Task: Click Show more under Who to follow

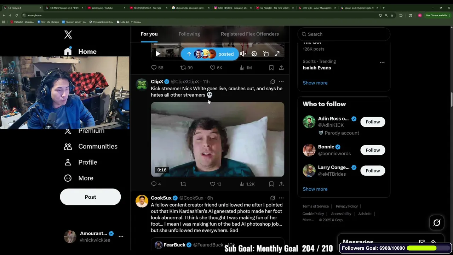Action: pyautogui.click(x=315, y=189)
